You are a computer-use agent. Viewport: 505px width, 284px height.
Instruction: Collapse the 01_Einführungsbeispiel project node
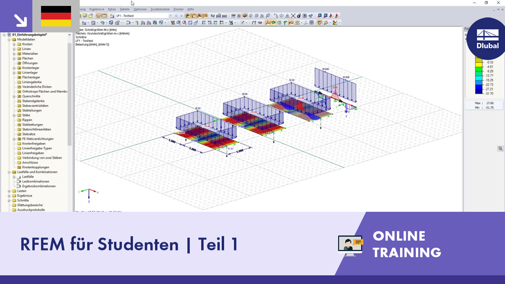[4, 35]
